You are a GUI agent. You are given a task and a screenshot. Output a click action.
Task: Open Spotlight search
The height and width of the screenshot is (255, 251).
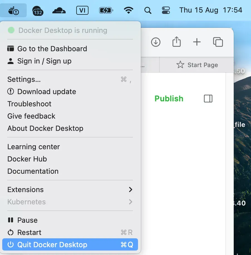pos(148,10)
